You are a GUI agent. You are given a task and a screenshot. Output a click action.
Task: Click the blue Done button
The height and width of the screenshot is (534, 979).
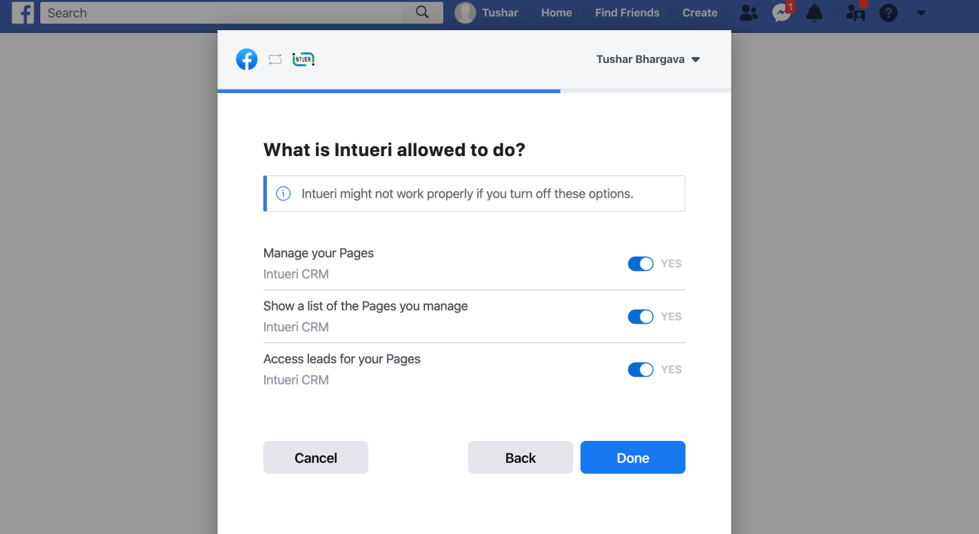point(633,458)
